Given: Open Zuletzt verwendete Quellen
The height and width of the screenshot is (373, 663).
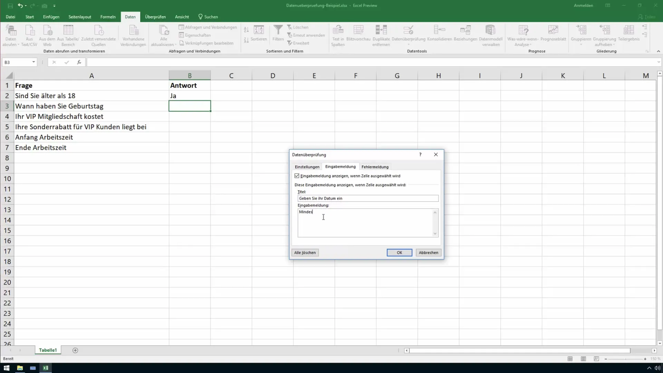Looking at the screenshot, I should [x=98, y=35].
